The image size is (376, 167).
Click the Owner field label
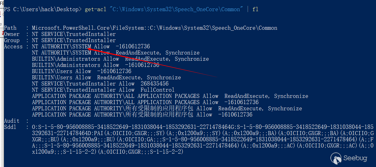click(11, 34)
